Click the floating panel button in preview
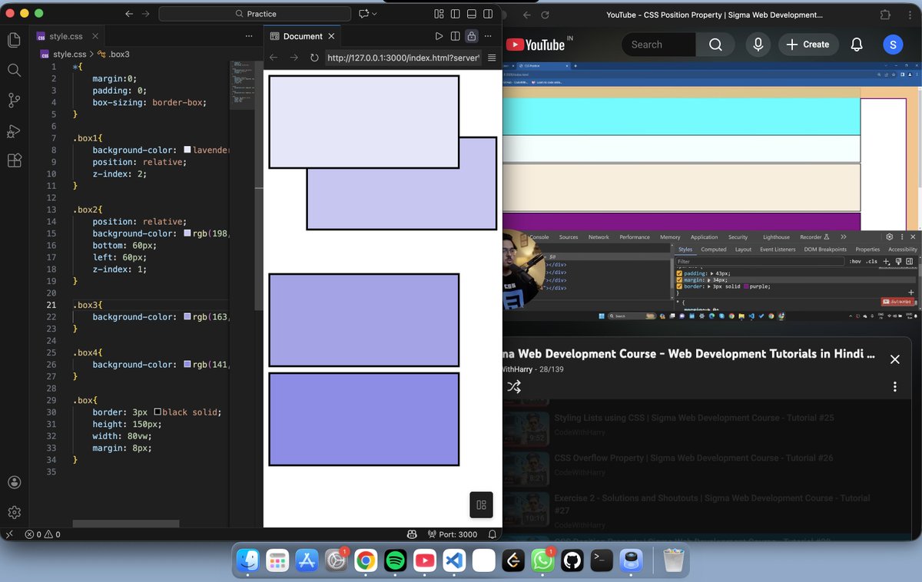The width and height of the screenshot is (922, 582). click(x=482, y=504)
